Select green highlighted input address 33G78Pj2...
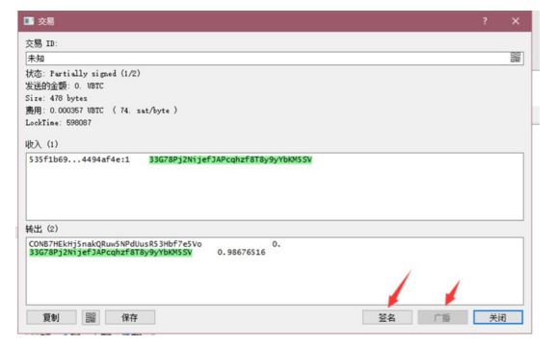The width and height of the screenshot is (556, 346). pos(230,160)
